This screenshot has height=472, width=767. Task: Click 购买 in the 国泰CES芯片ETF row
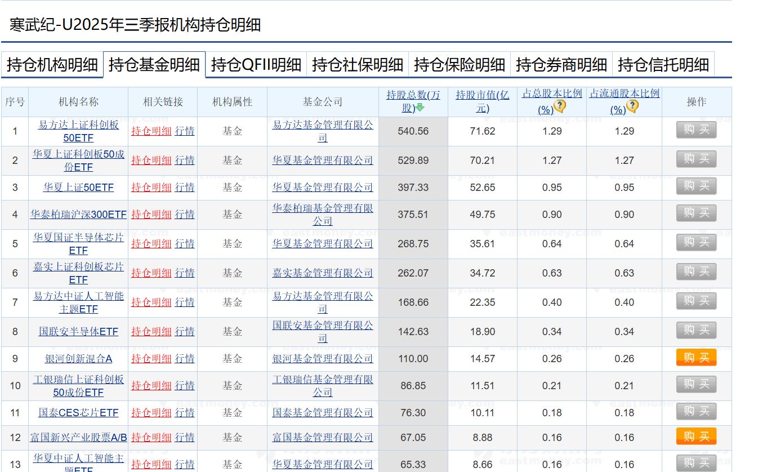click(697, 412)
